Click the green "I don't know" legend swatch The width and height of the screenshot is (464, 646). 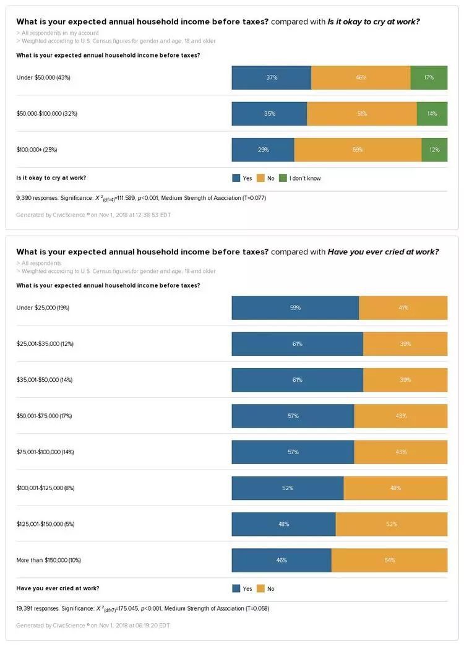(283, 178)
